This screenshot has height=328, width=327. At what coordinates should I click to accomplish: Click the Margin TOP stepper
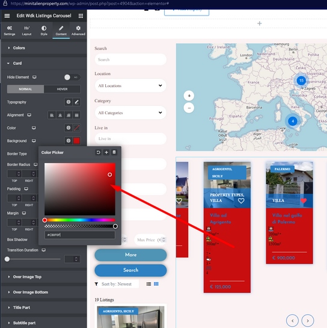[x=19, y=222]
